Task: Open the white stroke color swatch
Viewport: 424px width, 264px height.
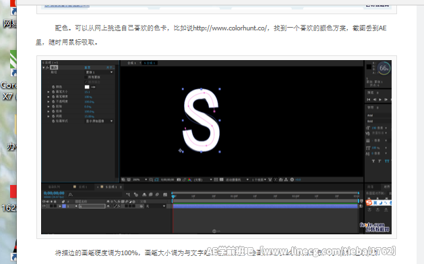Action: [x=87, y=87]
